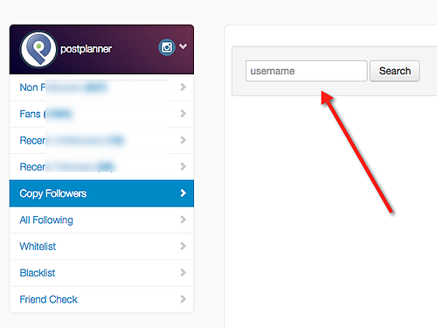Click chevron arrow on All Following row

[183, 220]
